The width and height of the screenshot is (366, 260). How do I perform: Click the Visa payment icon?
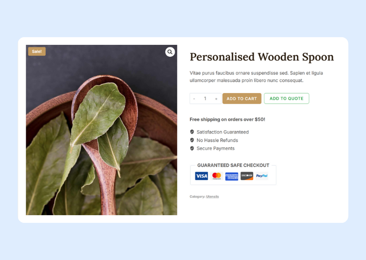202,176
